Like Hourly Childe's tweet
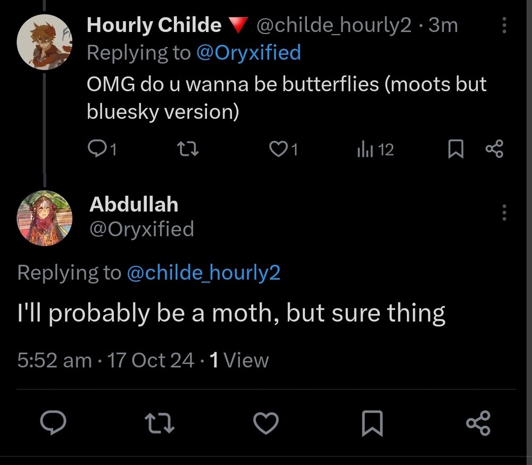Screen dimensions: 532x465 click(278, 150)
